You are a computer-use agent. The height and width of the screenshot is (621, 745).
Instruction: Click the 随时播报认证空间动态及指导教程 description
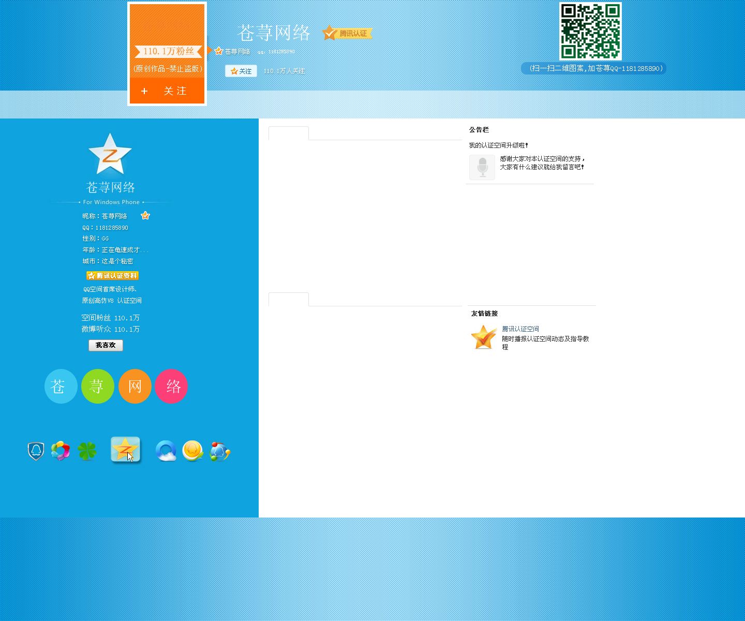point(545,343)
